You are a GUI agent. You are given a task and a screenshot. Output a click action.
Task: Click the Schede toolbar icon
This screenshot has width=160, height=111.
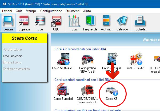(x=140, y=23)
